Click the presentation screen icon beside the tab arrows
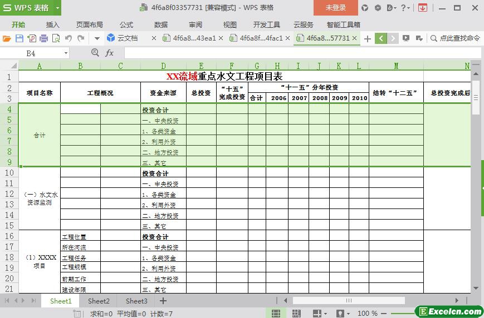This screenshot has width=484, height=318. [x=406, y=38]
